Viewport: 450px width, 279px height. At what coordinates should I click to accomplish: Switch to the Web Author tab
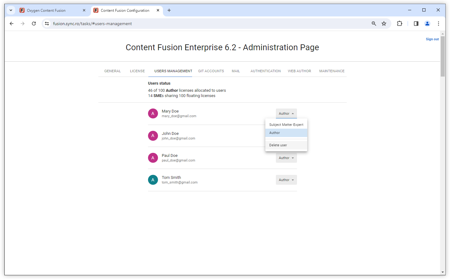tap(299, 71)
